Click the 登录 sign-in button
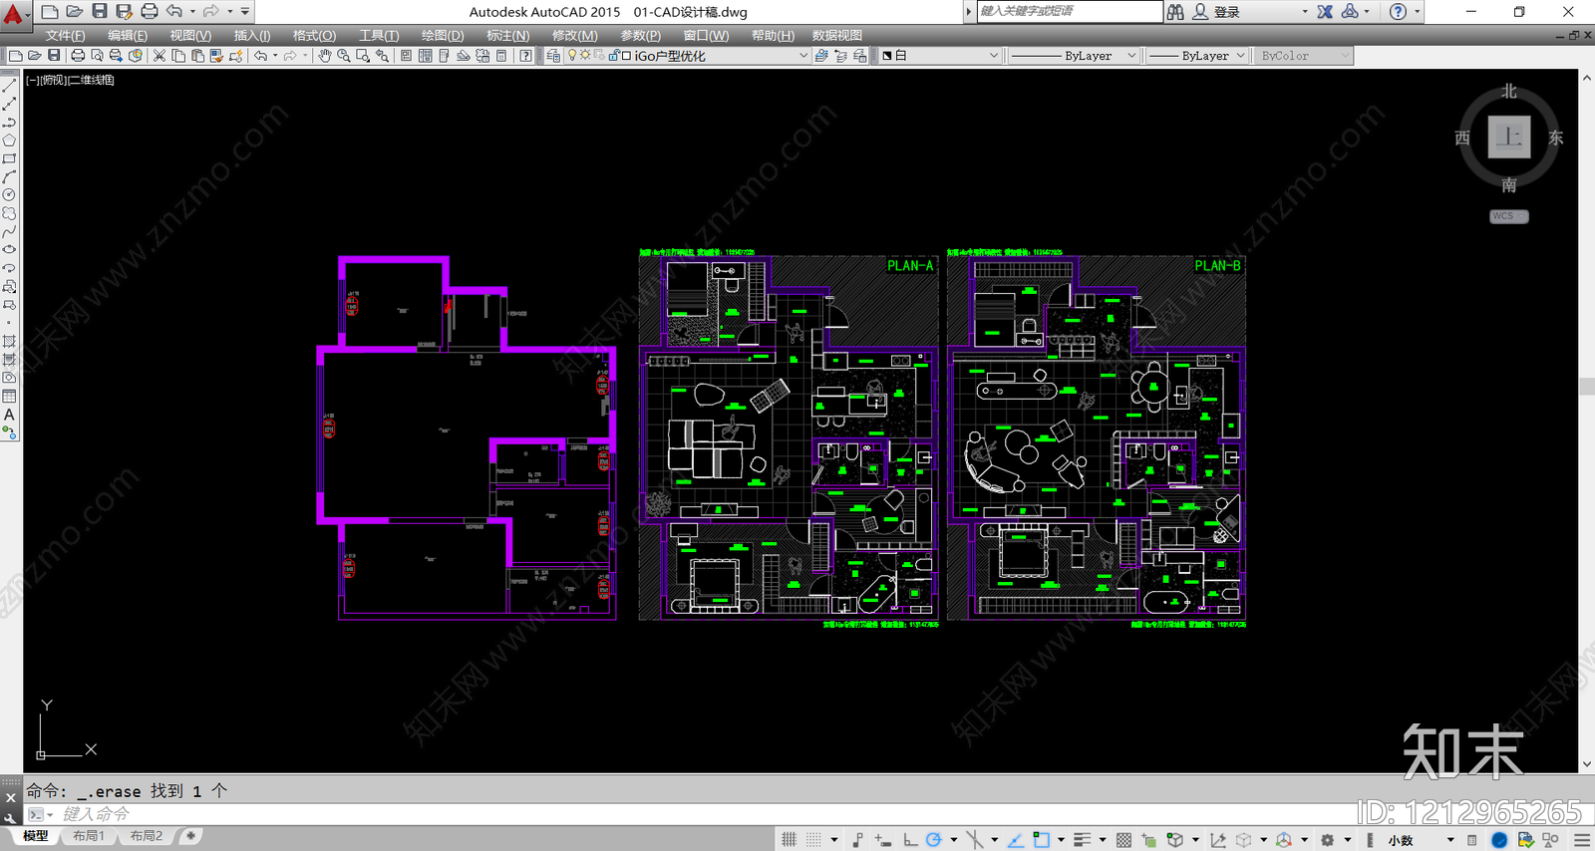Image resolution: width=1595 pixels, height=851 pixels. pyautogui.click(x=1216, y=12)
